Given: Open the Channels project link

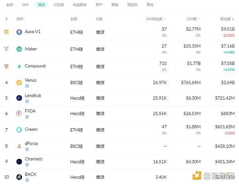Looking at the screenshot, I should point(33,159).
